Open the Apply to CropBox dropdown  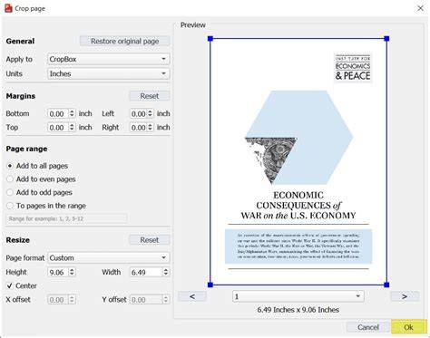(x=109, y=59)
